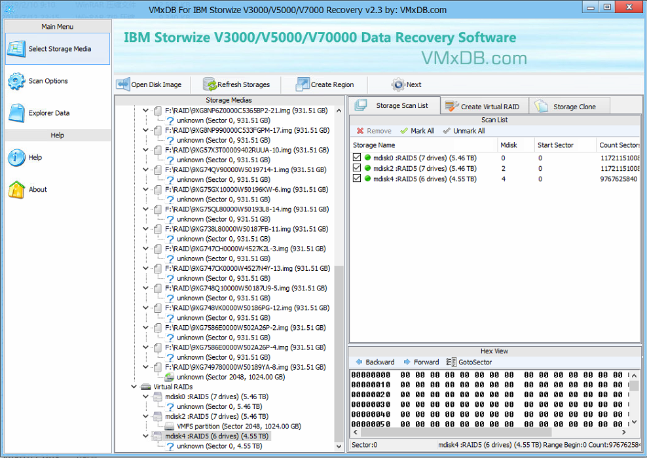Open Select Storage Media from the main menu
Image resolution: width=647 pixels, height=458 pixels.
(58, 48)
